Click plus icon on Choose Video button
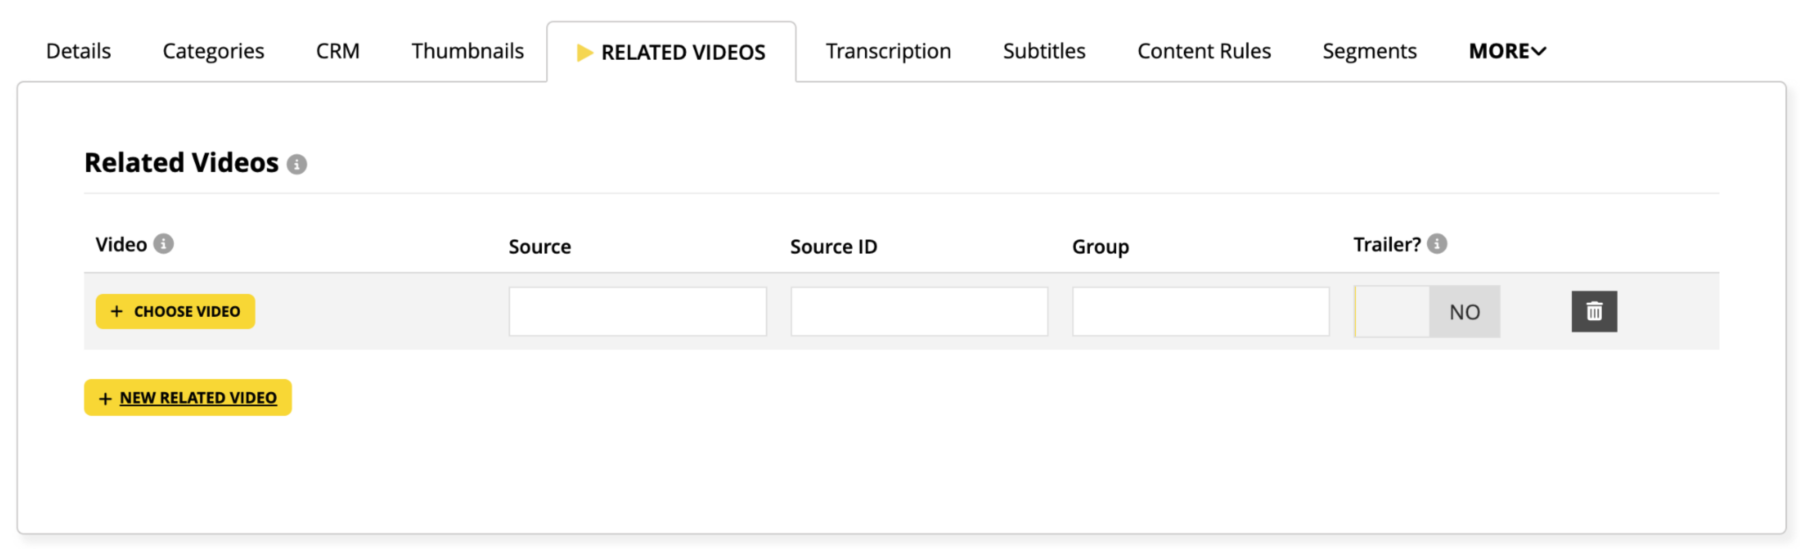This screenshot has height=551, width=1802. click(117, 311)
